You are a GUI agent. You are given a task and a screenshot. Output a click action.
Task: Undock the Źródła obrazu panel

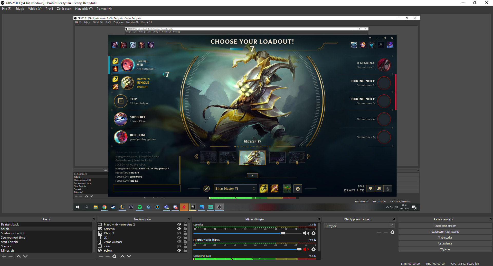point(189,219)
